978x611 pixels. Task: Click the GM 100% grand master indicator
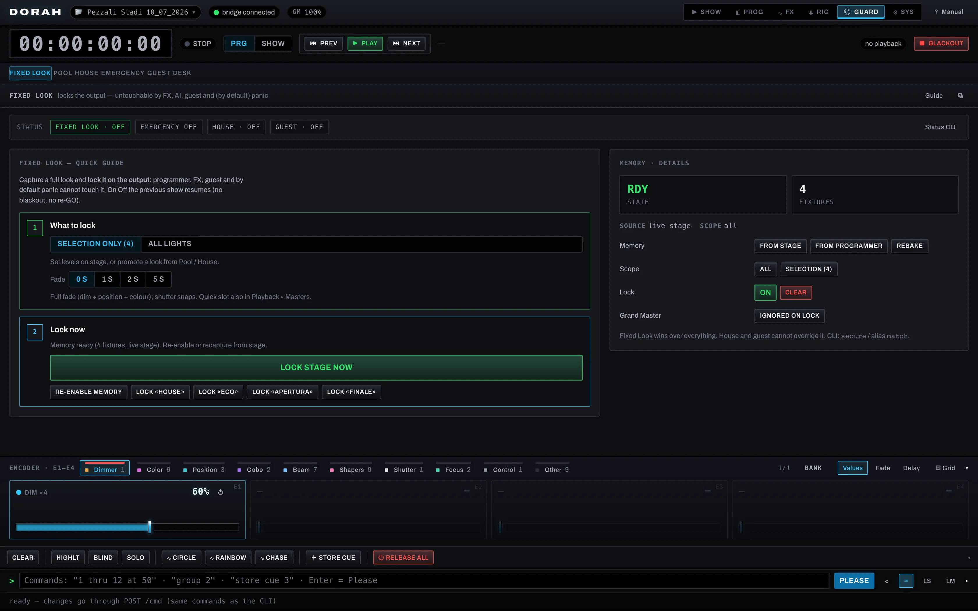(307, 12)
